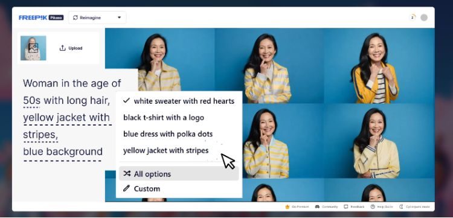The height and width of the screenshot is (218, 453).
Task: Open the Feedback link
Action: click(354, 207)
